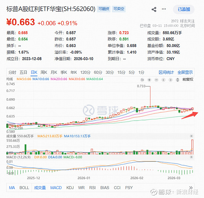Select the 日K daily chart tab
The height and width of the screenshot is (198, 204).
tap(34, 72)
